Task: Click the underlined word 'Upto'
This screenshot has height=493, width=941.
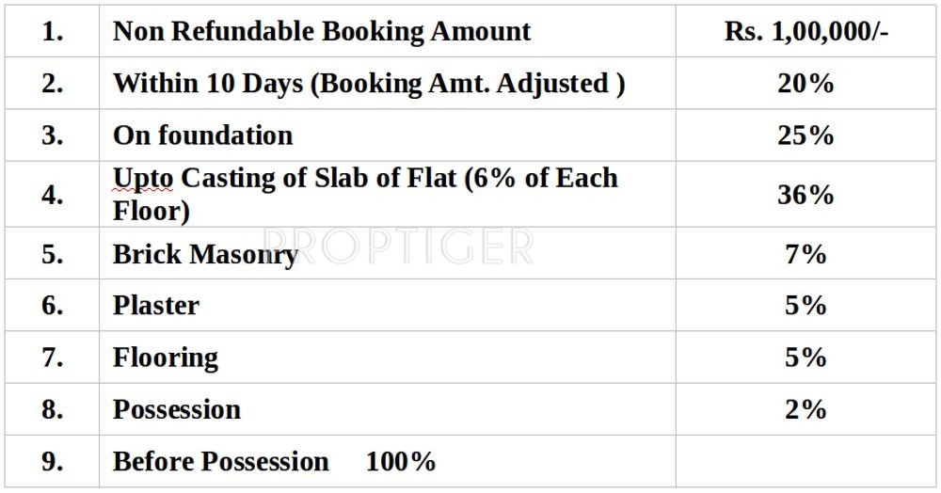Action: point(143,179)
